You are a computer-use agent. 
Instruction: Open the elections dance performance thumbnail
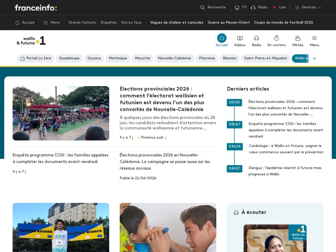61,113
